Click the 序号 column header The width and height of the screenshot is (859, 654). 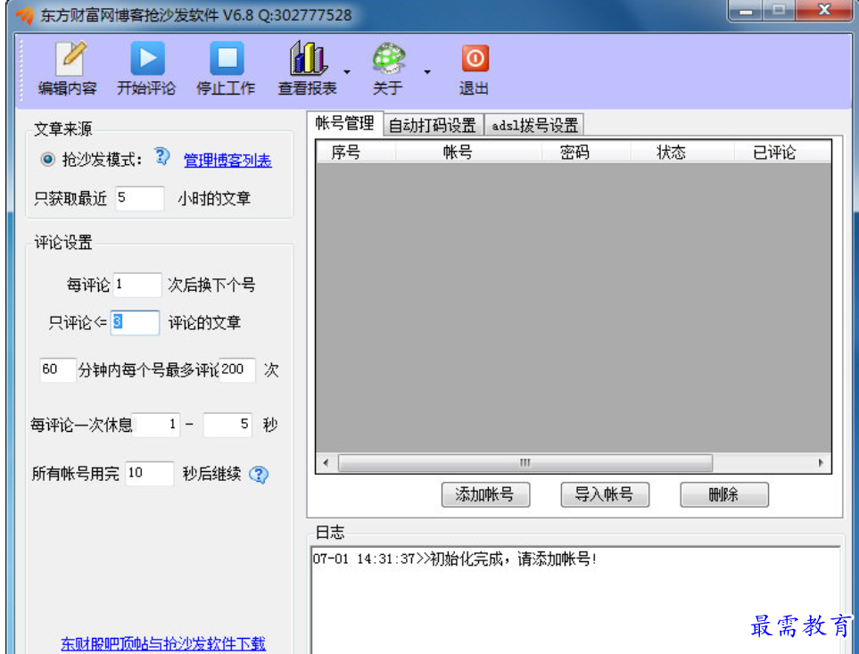click(x=356, y=152)
